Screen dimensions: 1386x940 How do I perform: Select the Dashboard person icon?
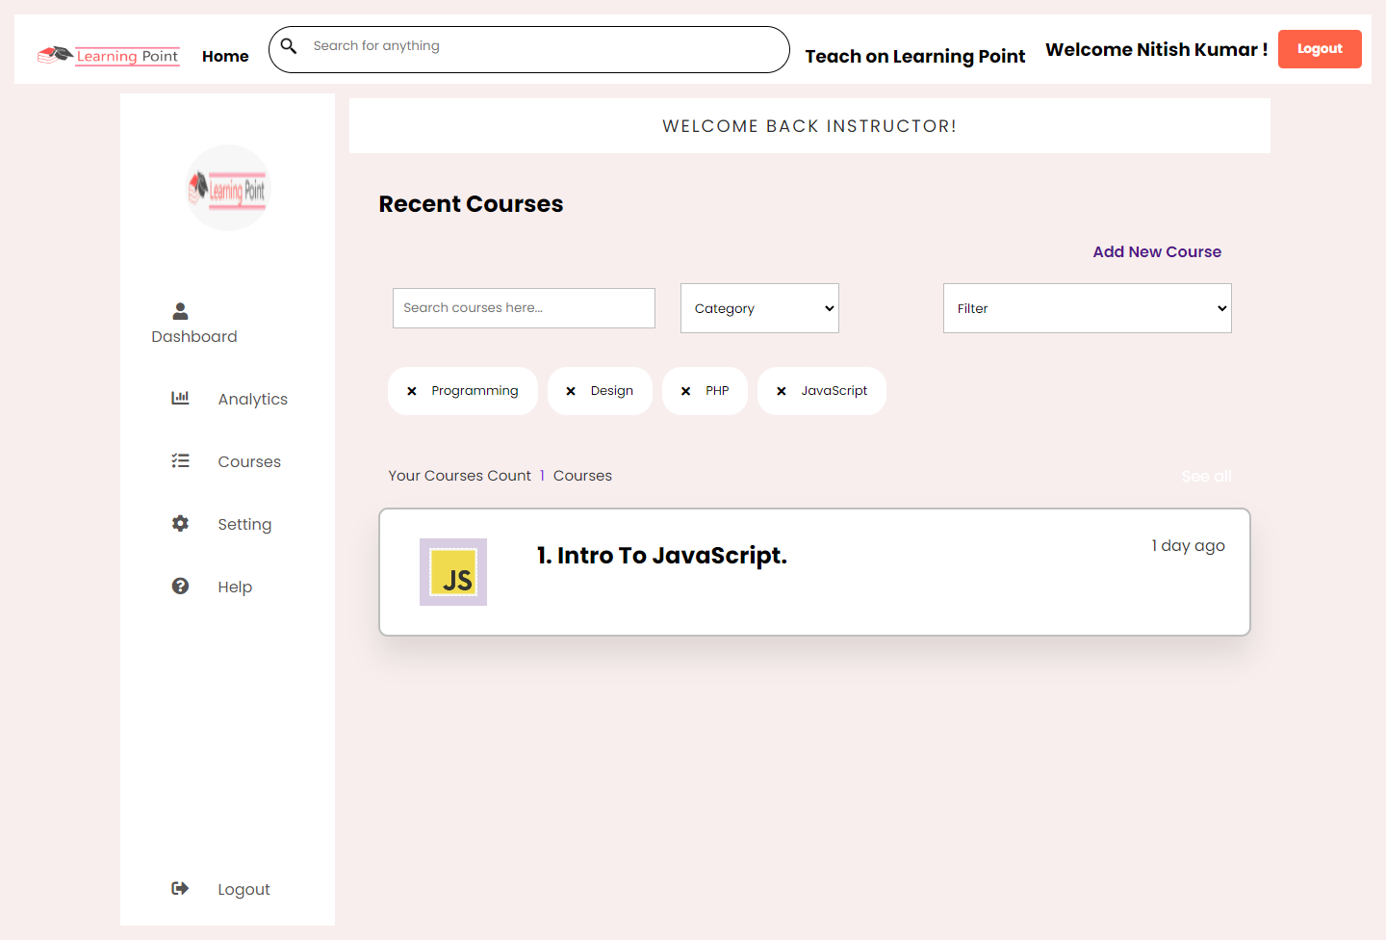click(x=180, y=310)
